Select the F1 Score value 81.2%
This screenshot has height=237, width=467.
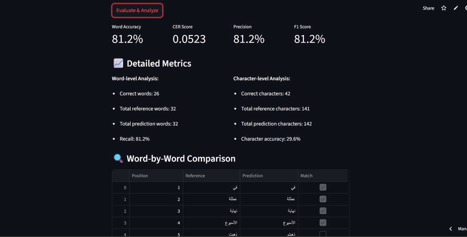click(309, 39)
